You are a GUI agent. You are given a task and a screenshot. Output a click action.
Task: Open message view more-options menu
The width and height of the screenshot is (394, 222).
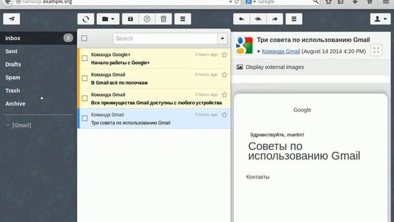click(x=294, y=19)
